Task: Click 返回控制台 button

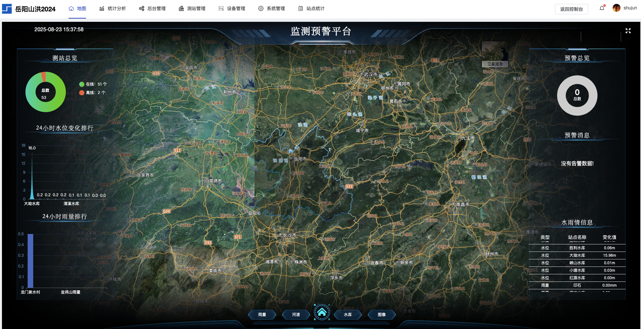Action: point(571,9)
